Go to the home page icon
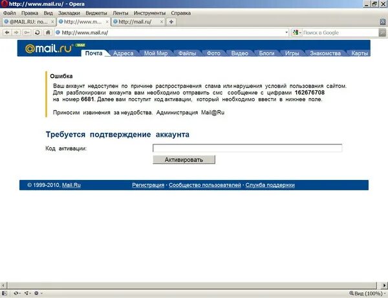The width and height of the screenshot is (388, 298). click(x=48, y=33)
